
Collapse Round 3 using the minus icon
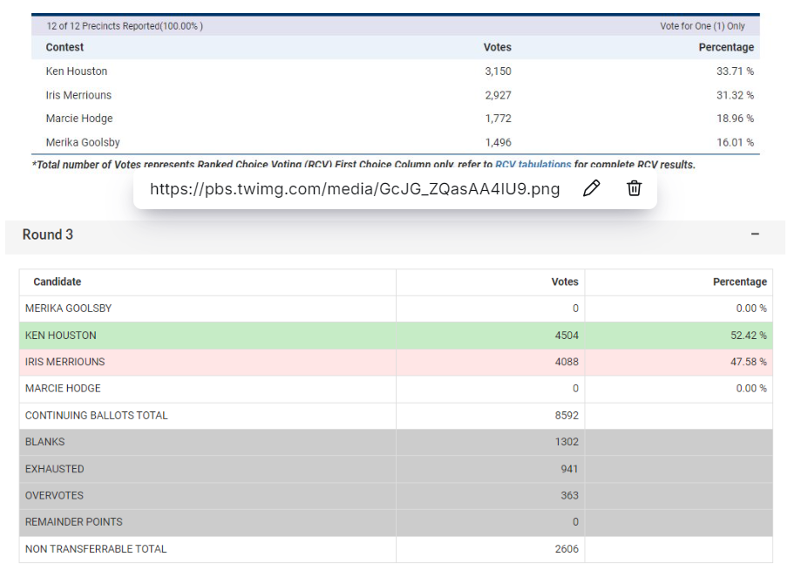click(x=755, y=234)
